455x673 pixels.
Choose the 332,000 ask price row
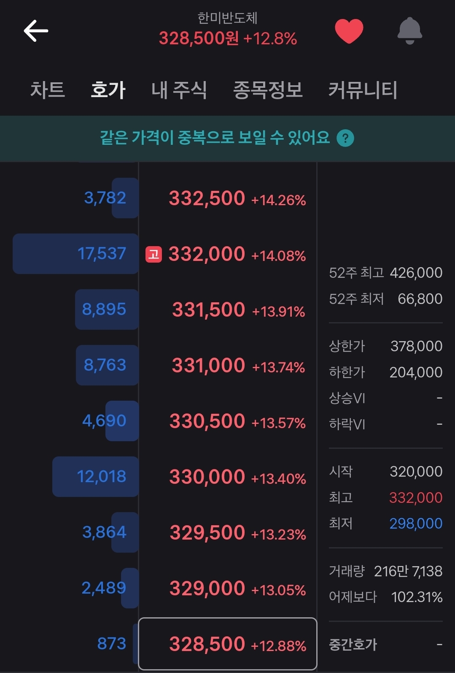(x=228, y=254)
